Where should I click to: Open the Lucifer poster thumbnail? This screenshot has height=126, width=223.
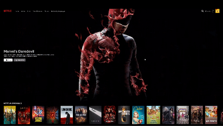click(x=24, y=115)
